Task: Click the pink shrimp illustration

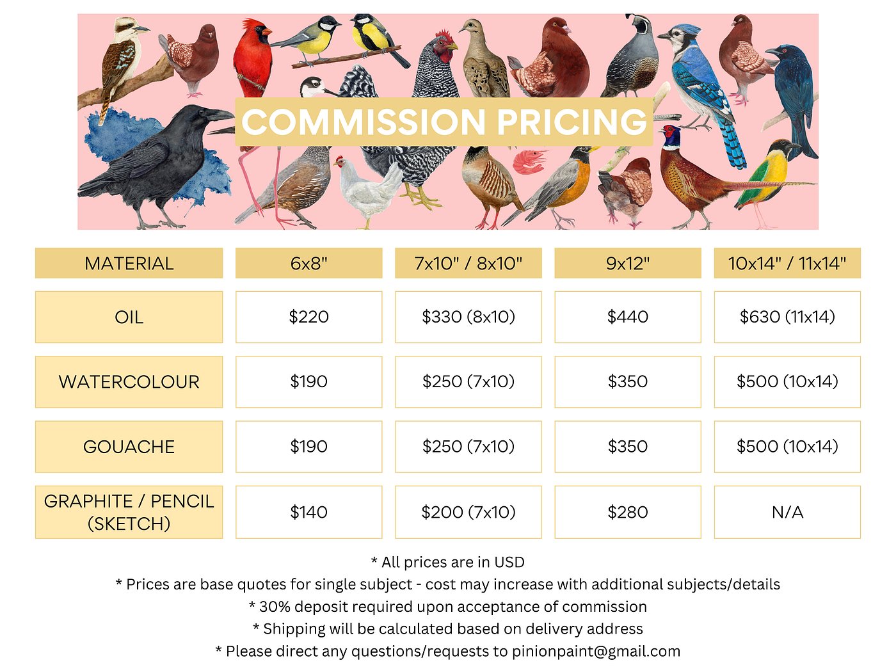Action: point(531,160)
